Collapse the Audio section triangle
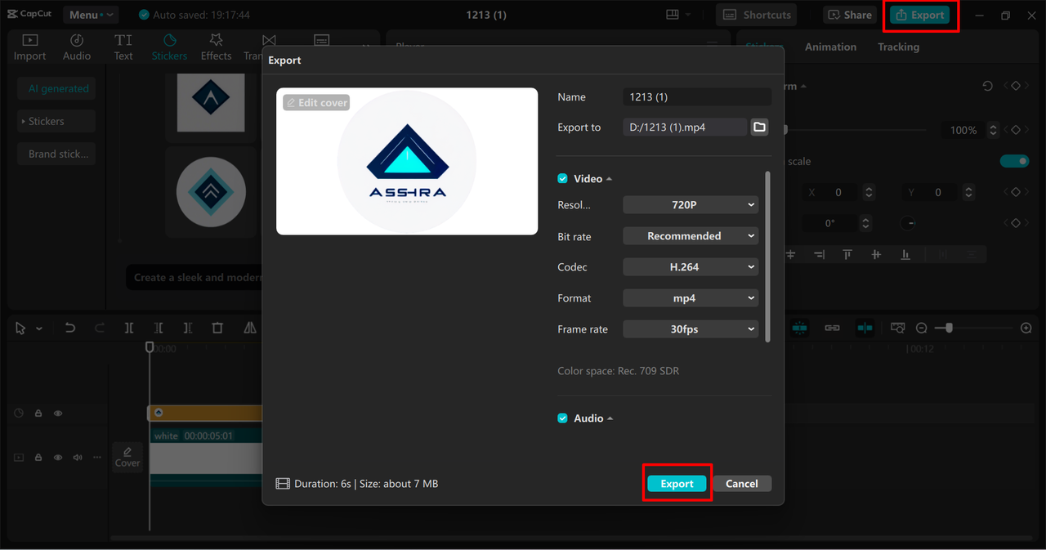 (x=610, y=418)
